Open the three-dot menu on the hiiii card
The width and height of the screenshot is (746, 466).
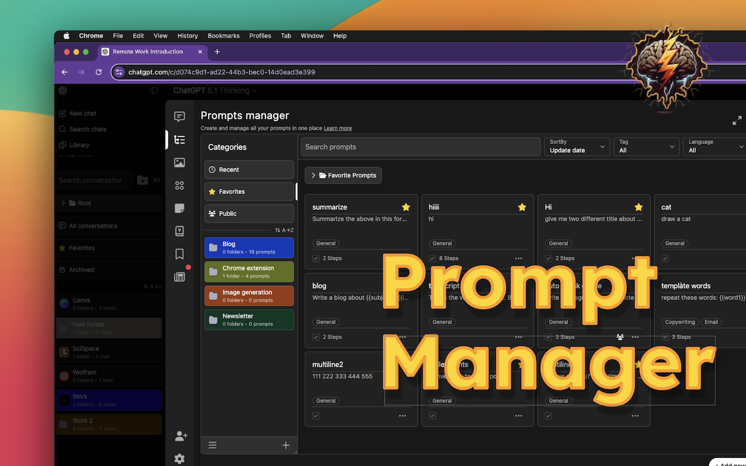(519, 258)
